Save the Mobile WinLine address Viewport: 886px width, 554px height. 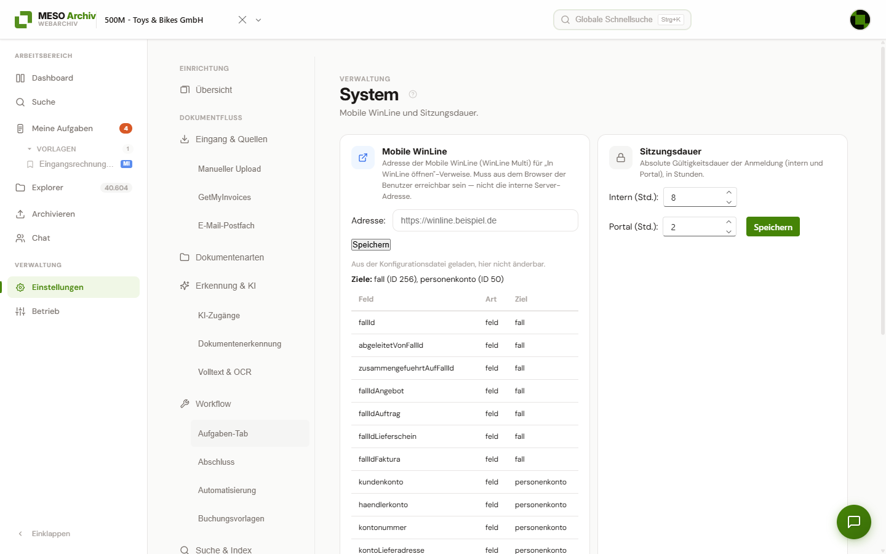click(x=371, y=244)
